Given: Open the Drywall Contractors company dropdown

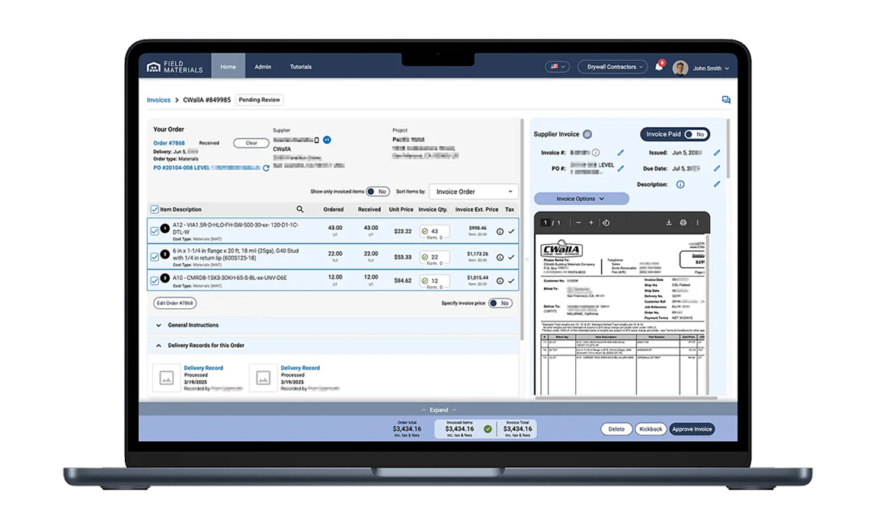Looking at the screenshot, I should [x=613, y=67].
